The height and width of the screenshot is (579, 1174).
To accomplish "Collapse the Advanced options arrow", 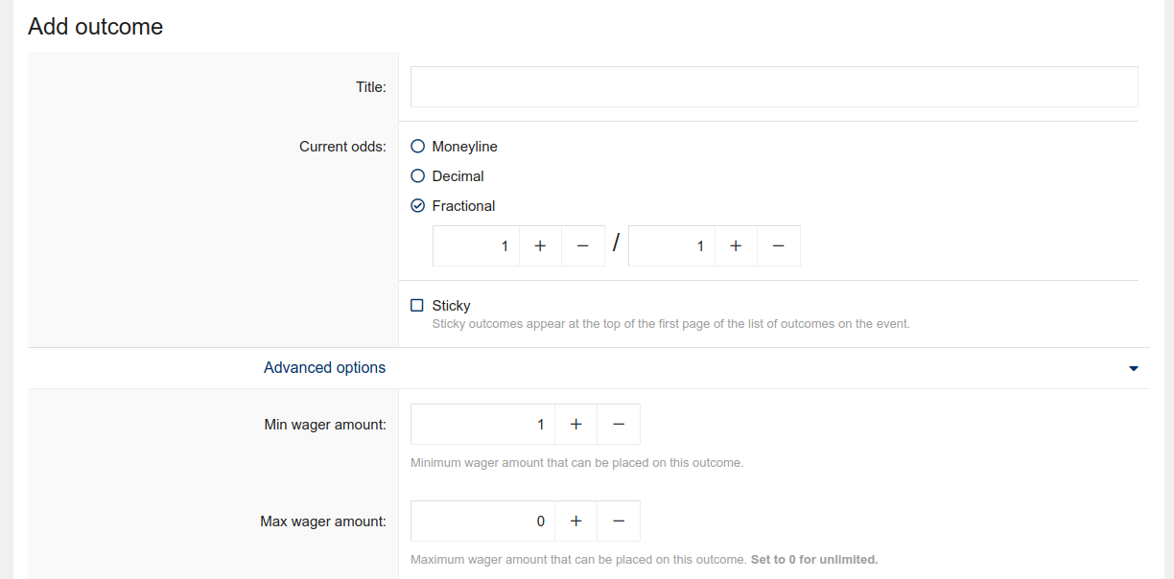I will [1134, 368].
